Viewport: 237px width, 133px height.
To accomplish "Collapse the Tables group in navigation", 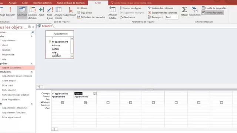I will click(32, 36).
